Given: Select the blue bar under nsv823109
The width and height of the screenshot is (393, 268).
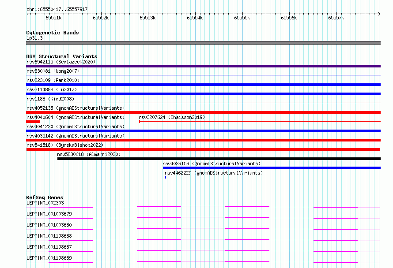Looking at the screenshot, I should click(x=203, y=85).
